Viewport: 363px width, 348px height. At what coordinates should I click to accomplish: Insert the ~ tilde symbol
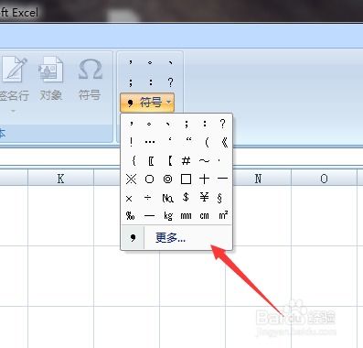pos(204,160)
